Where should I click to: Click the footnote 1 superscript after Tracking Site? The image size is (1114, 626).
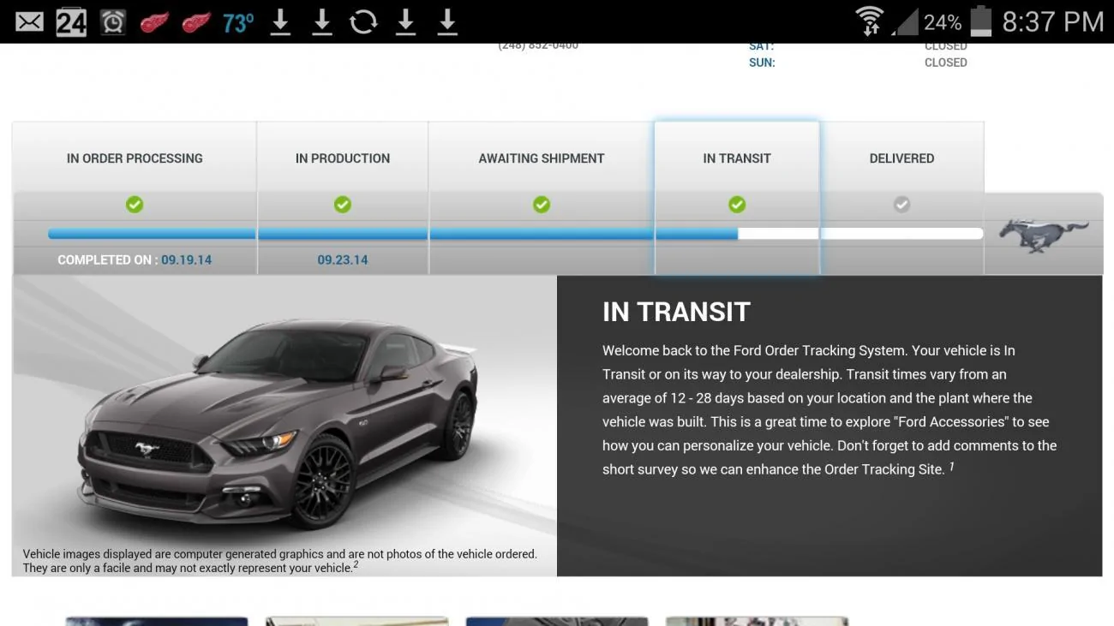(x=951, y=466)
